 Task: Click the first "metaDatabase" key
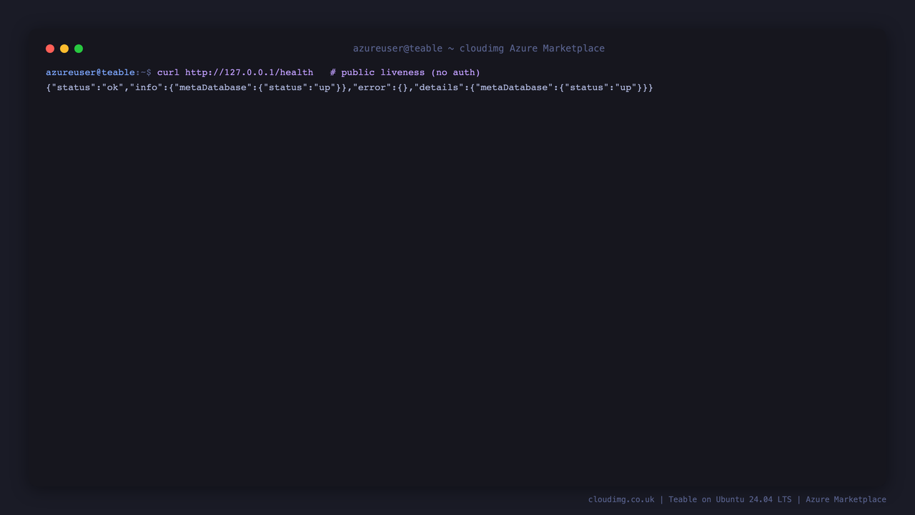tap(213, 87)
